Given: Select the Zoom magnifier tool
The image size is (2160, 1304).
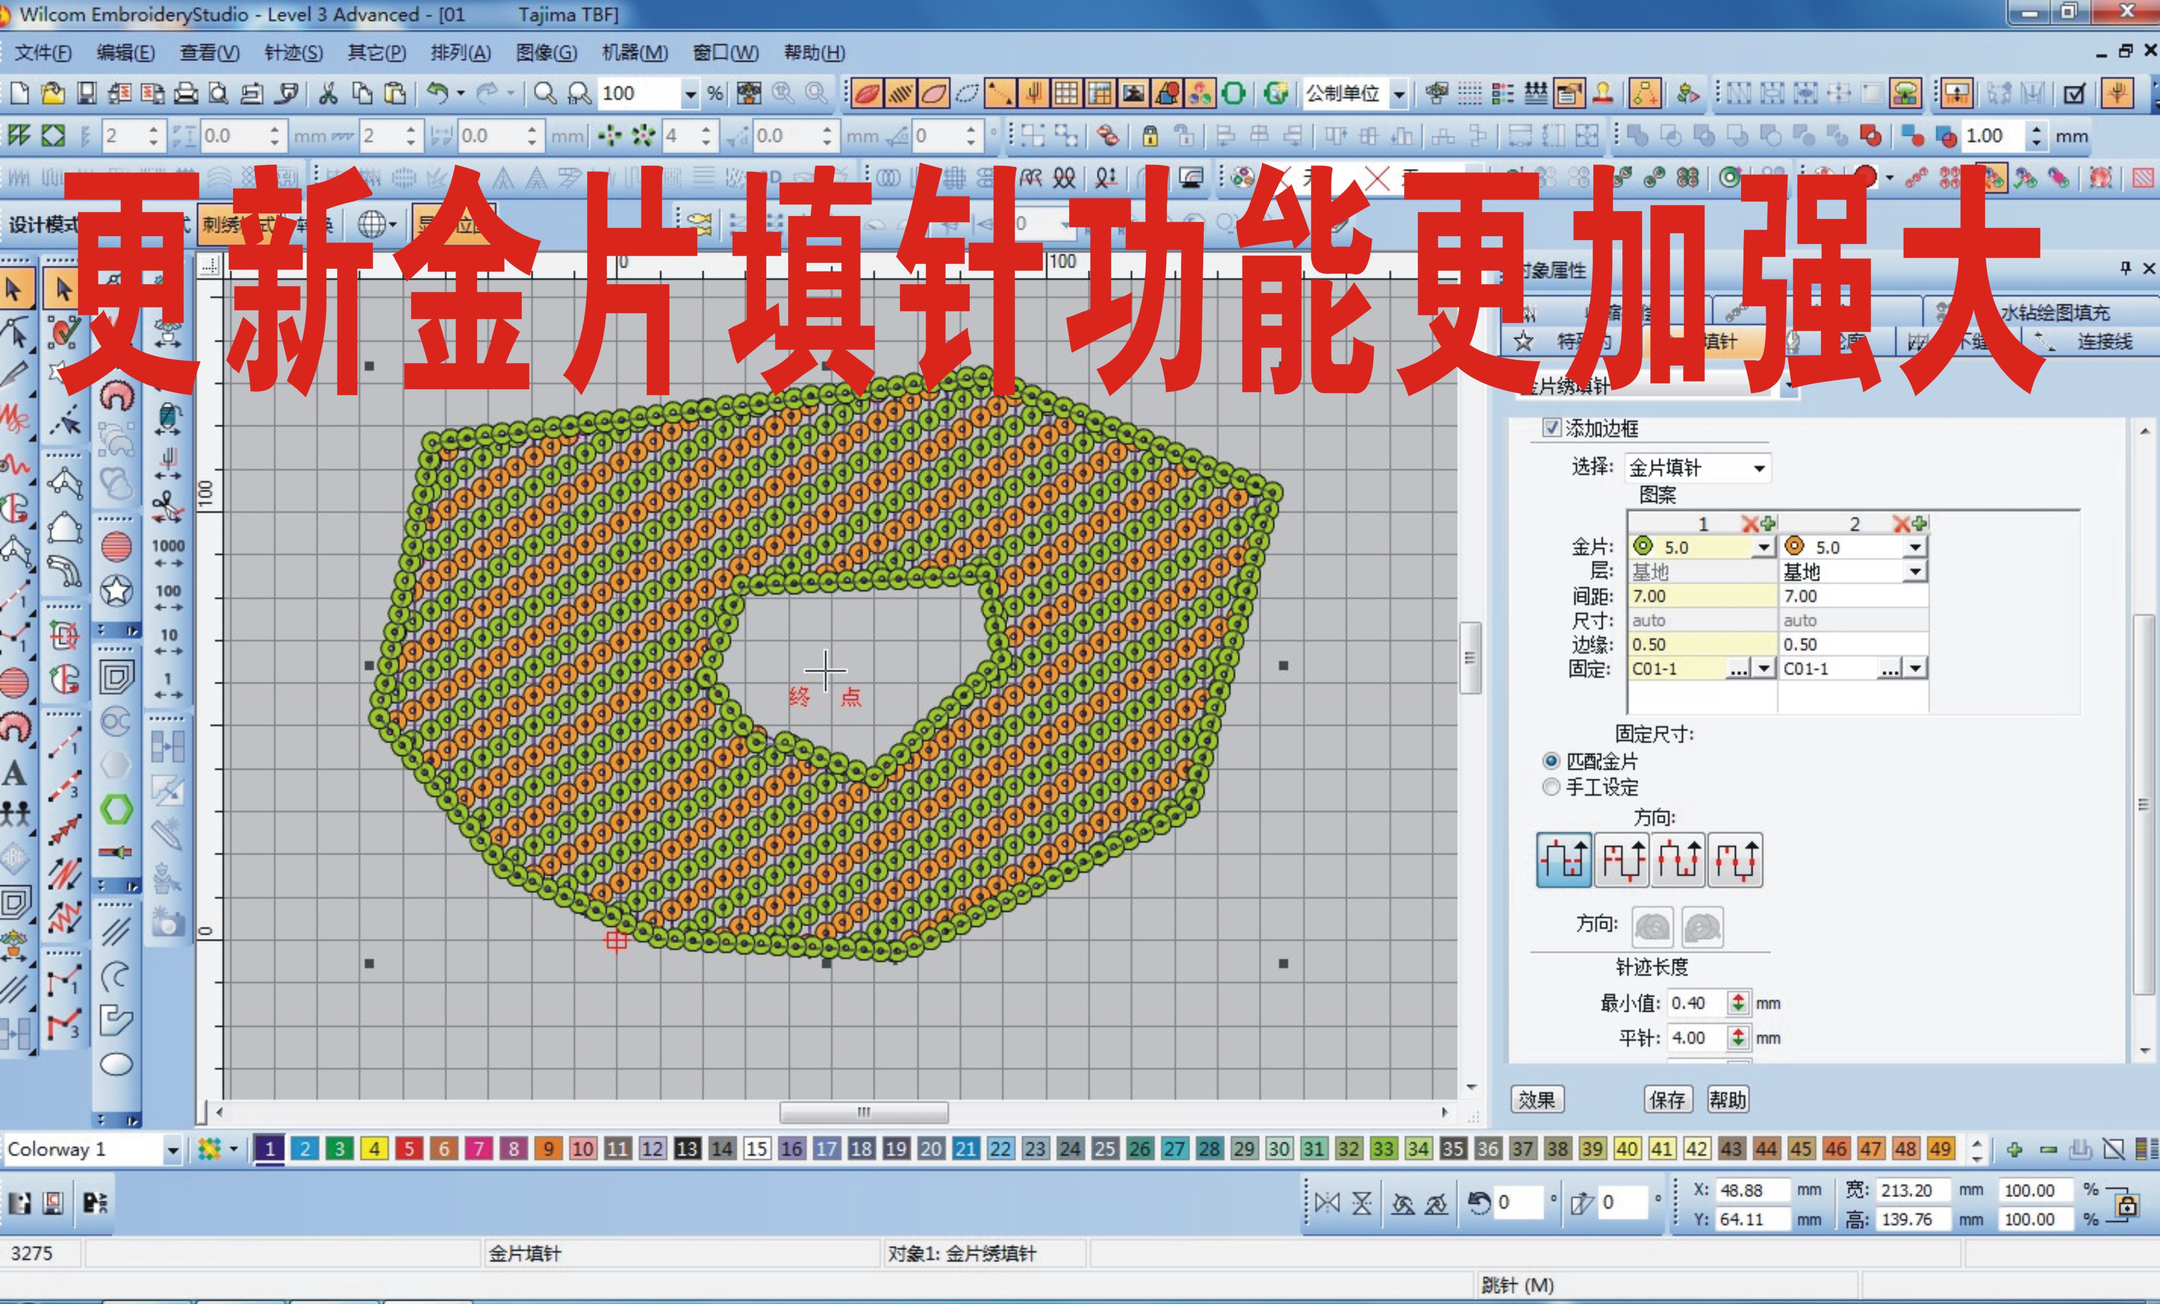Looking at the screenshot, I should [x=545, y=93].
